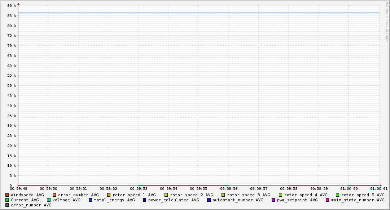390x210 pixels.
Task: Click the main_state_number AVG pink swatch
Action: (328, 200)
